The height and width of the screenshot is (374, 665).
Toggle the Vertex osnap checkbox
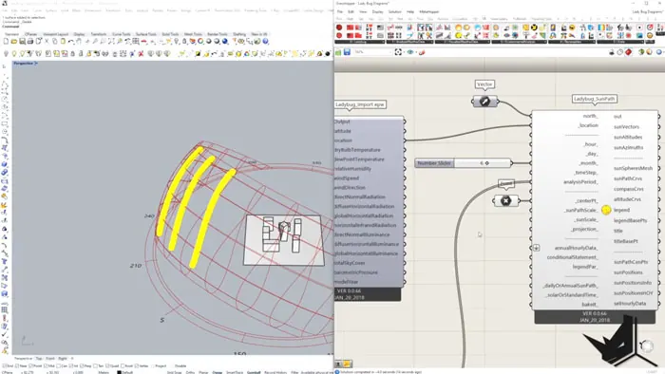click(137, 365)
